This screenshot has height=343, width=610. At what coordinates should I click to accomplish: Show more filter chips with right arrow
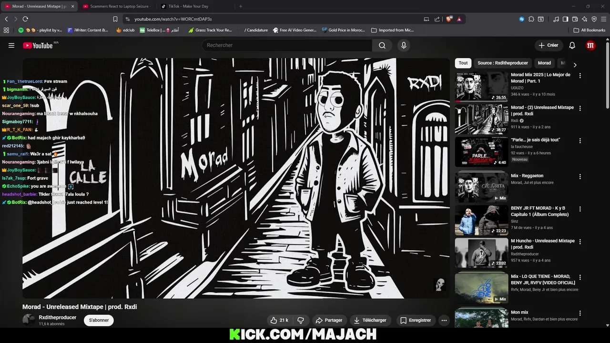coord(575,65)
